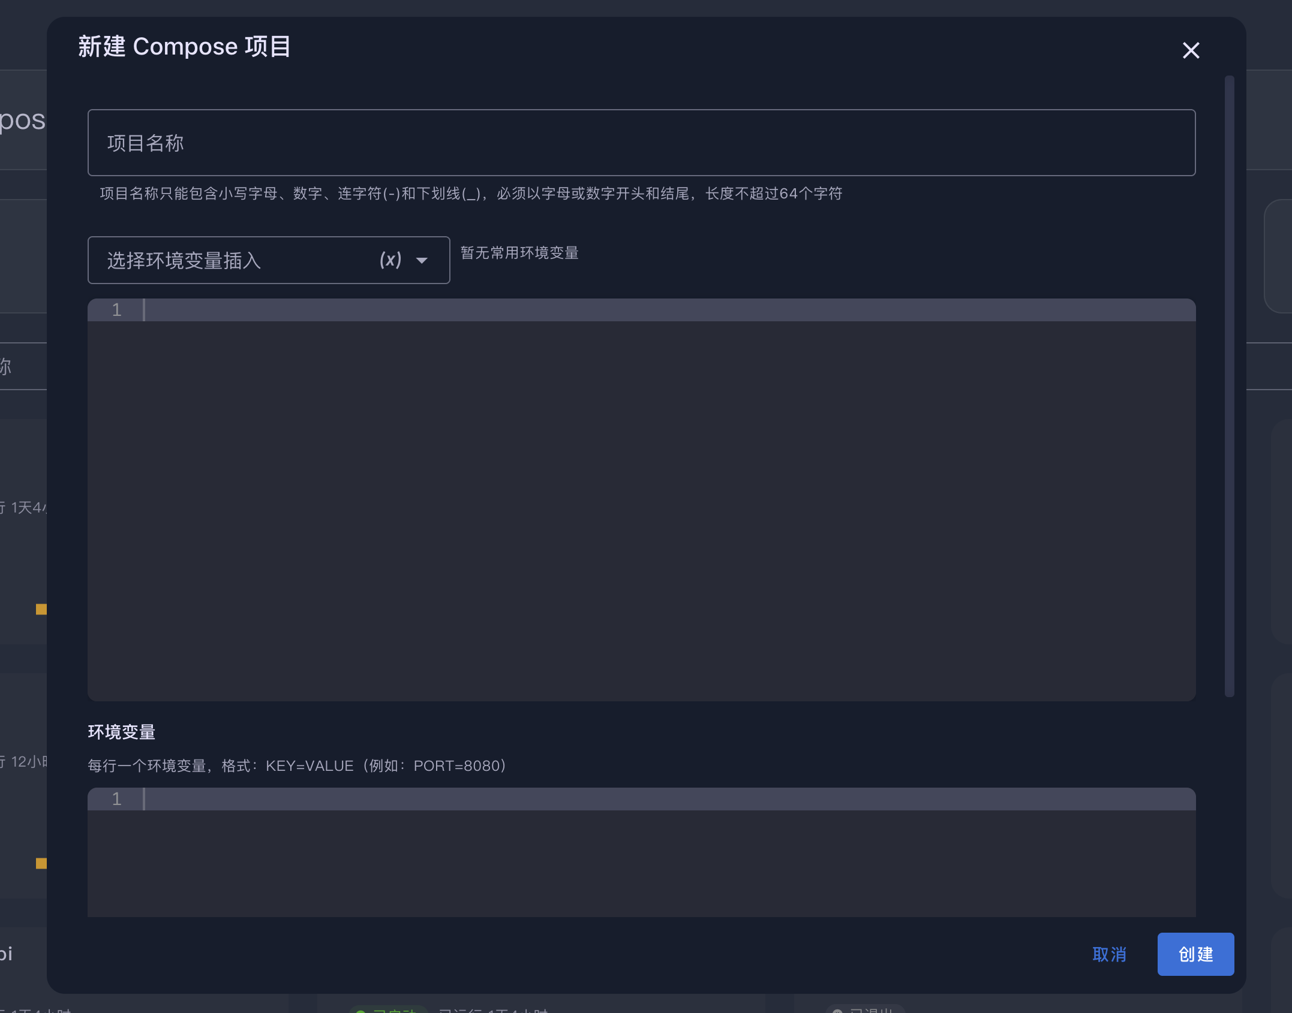The image size is (1292, 1013).
Task: Expand the environment variable dropdown arrow
Action: [x=422, y=261]
